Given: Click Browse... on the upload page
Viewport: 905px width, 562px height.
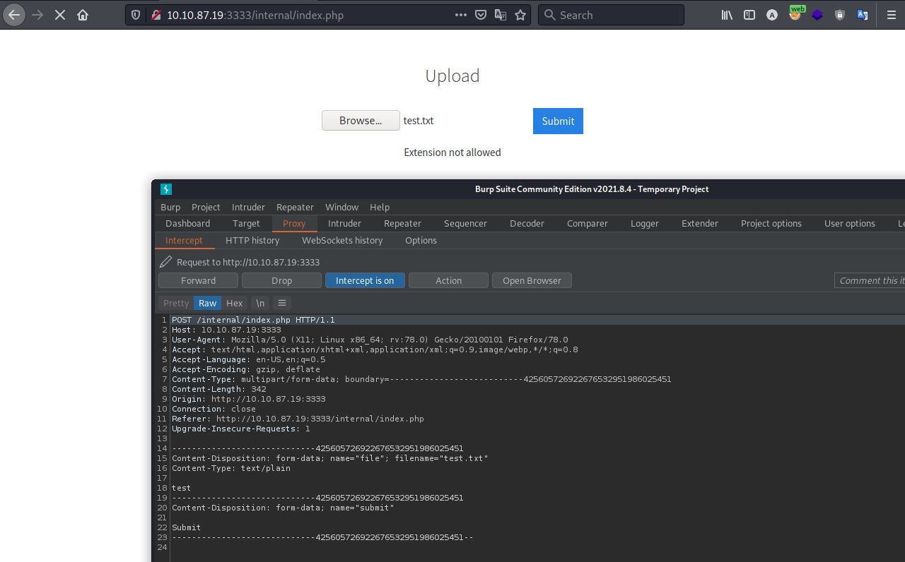Looking at the screenshot, I should coord(361,121).
